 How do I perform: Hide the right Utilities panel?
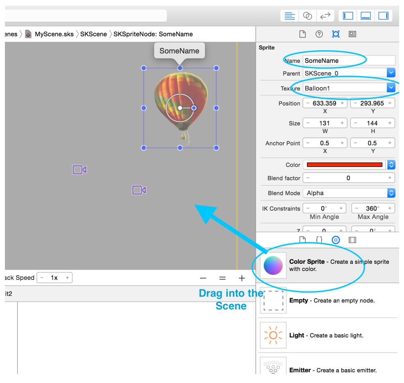[383, 16]
